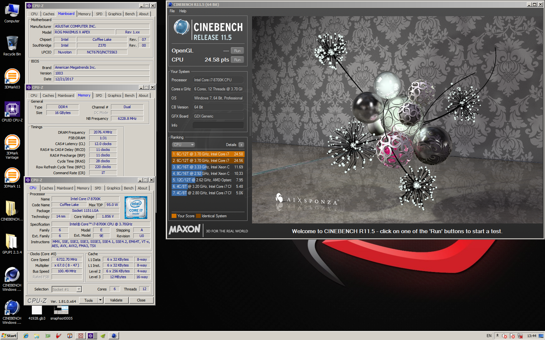Screen dimensions: 545x340
Task: Click the red swoosh icon in taskbar
Action: (x=58, y=336)
